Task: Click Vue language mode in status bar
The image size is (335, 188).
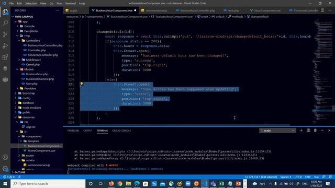Action: (316, 177)
